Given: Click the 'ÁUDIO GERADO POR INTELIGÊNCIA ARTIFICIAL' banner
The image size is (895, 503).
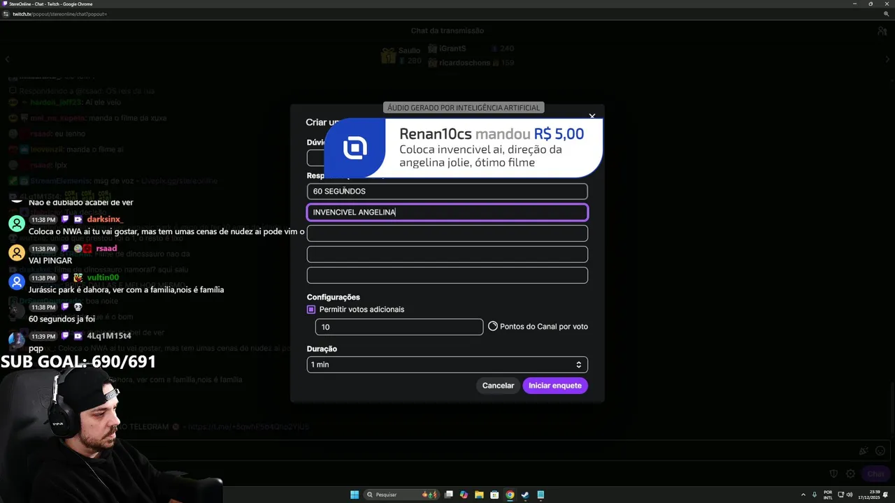Looking at the screenshot, I should pos(464,108).
